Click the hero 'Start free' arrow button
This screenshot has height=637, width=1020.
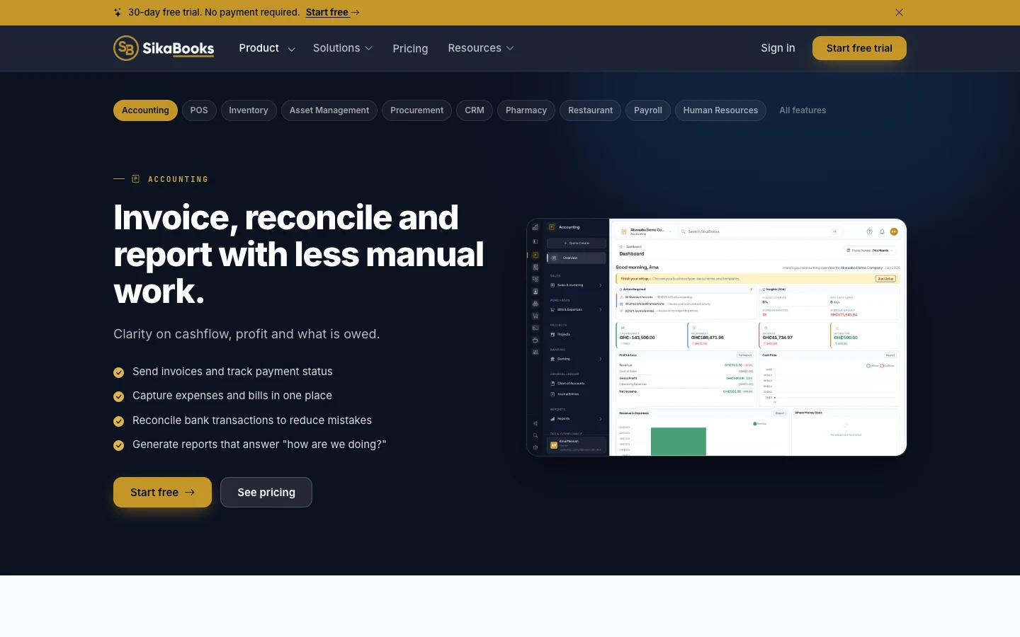(162, 492)
